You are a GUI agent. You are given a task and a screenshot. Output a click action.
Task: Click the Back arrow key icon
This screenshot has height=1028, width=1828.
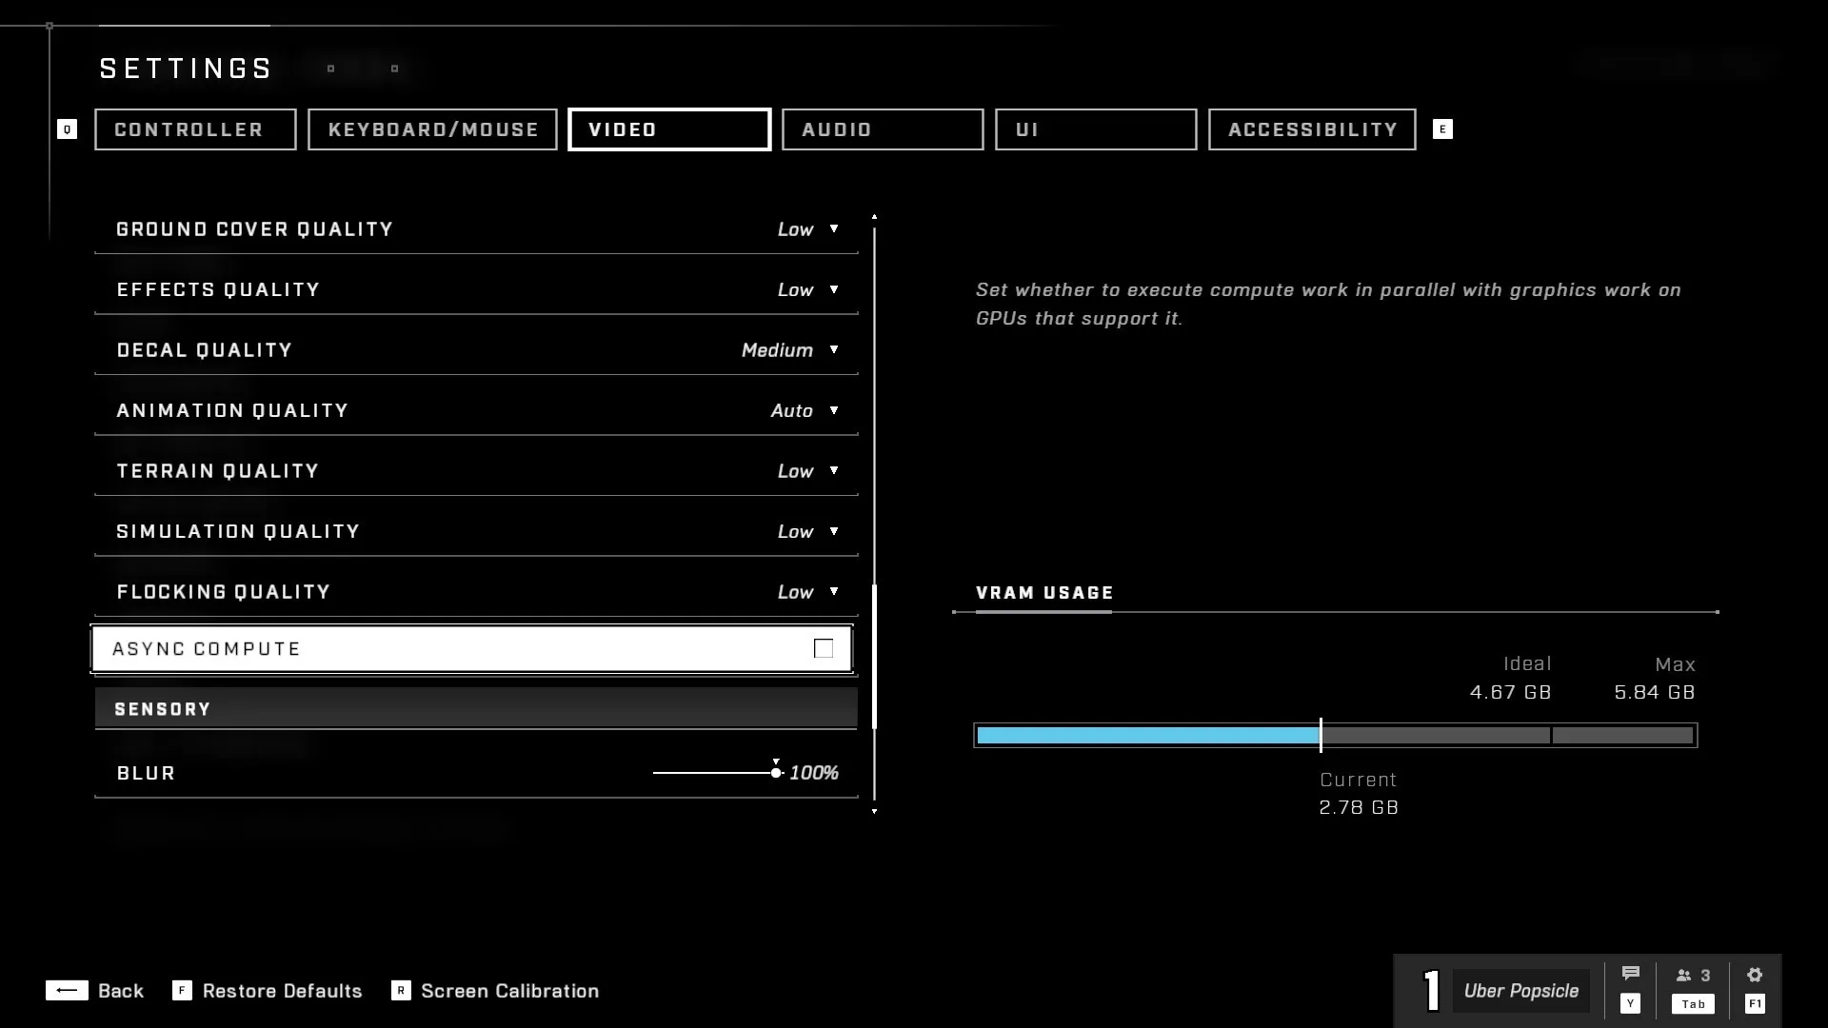(67, 991)
